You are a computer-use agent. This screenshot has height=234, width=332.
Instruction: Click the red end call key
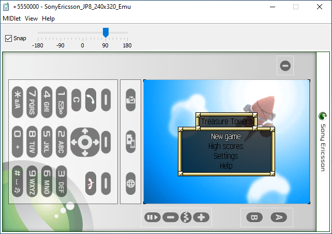point(90,183)
